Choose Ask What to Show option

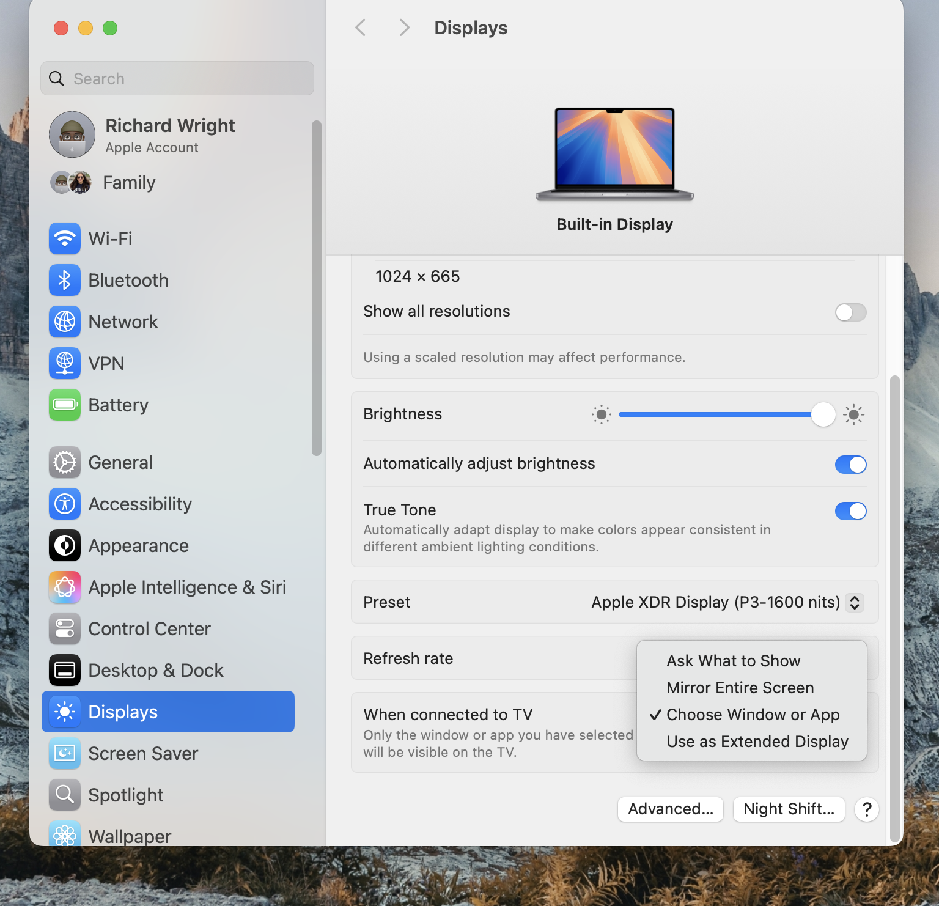pyautogui.click(x=734, y=661)
